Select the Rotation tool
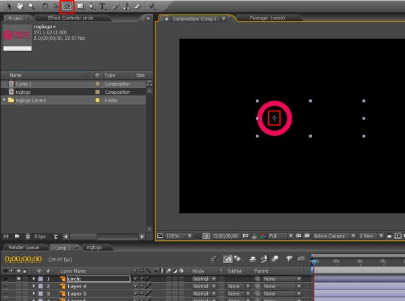The height and width of the screenshot is (301, 405). click(45, 6)
